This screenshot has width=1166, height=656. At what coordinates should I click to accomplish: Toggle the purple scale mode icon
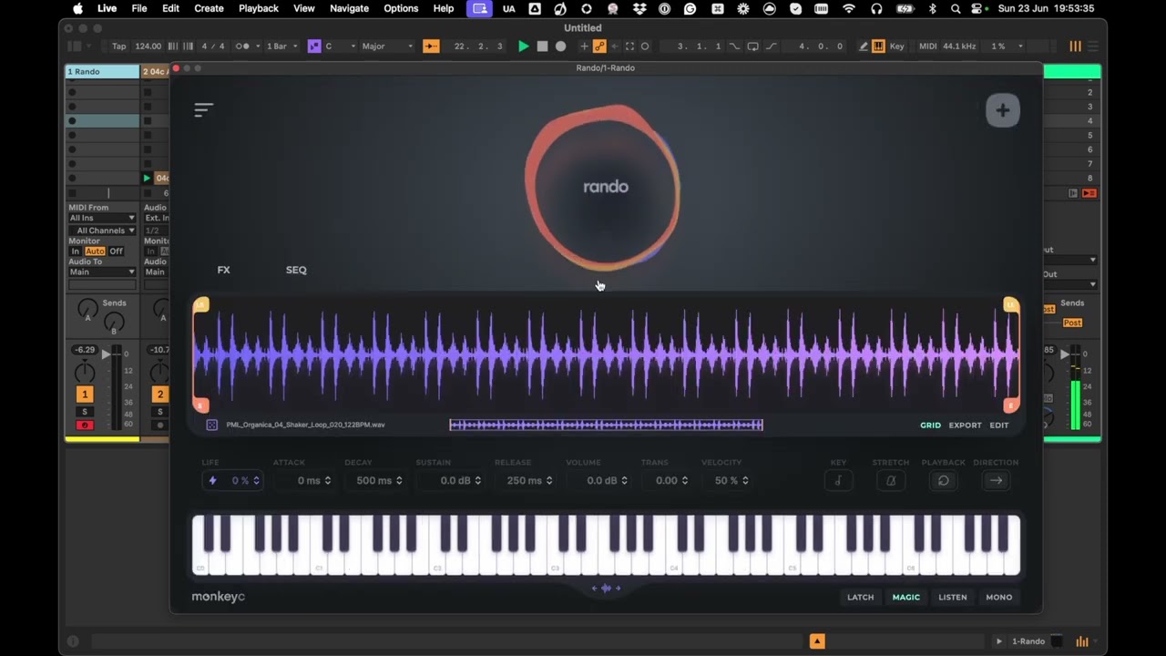314,46
